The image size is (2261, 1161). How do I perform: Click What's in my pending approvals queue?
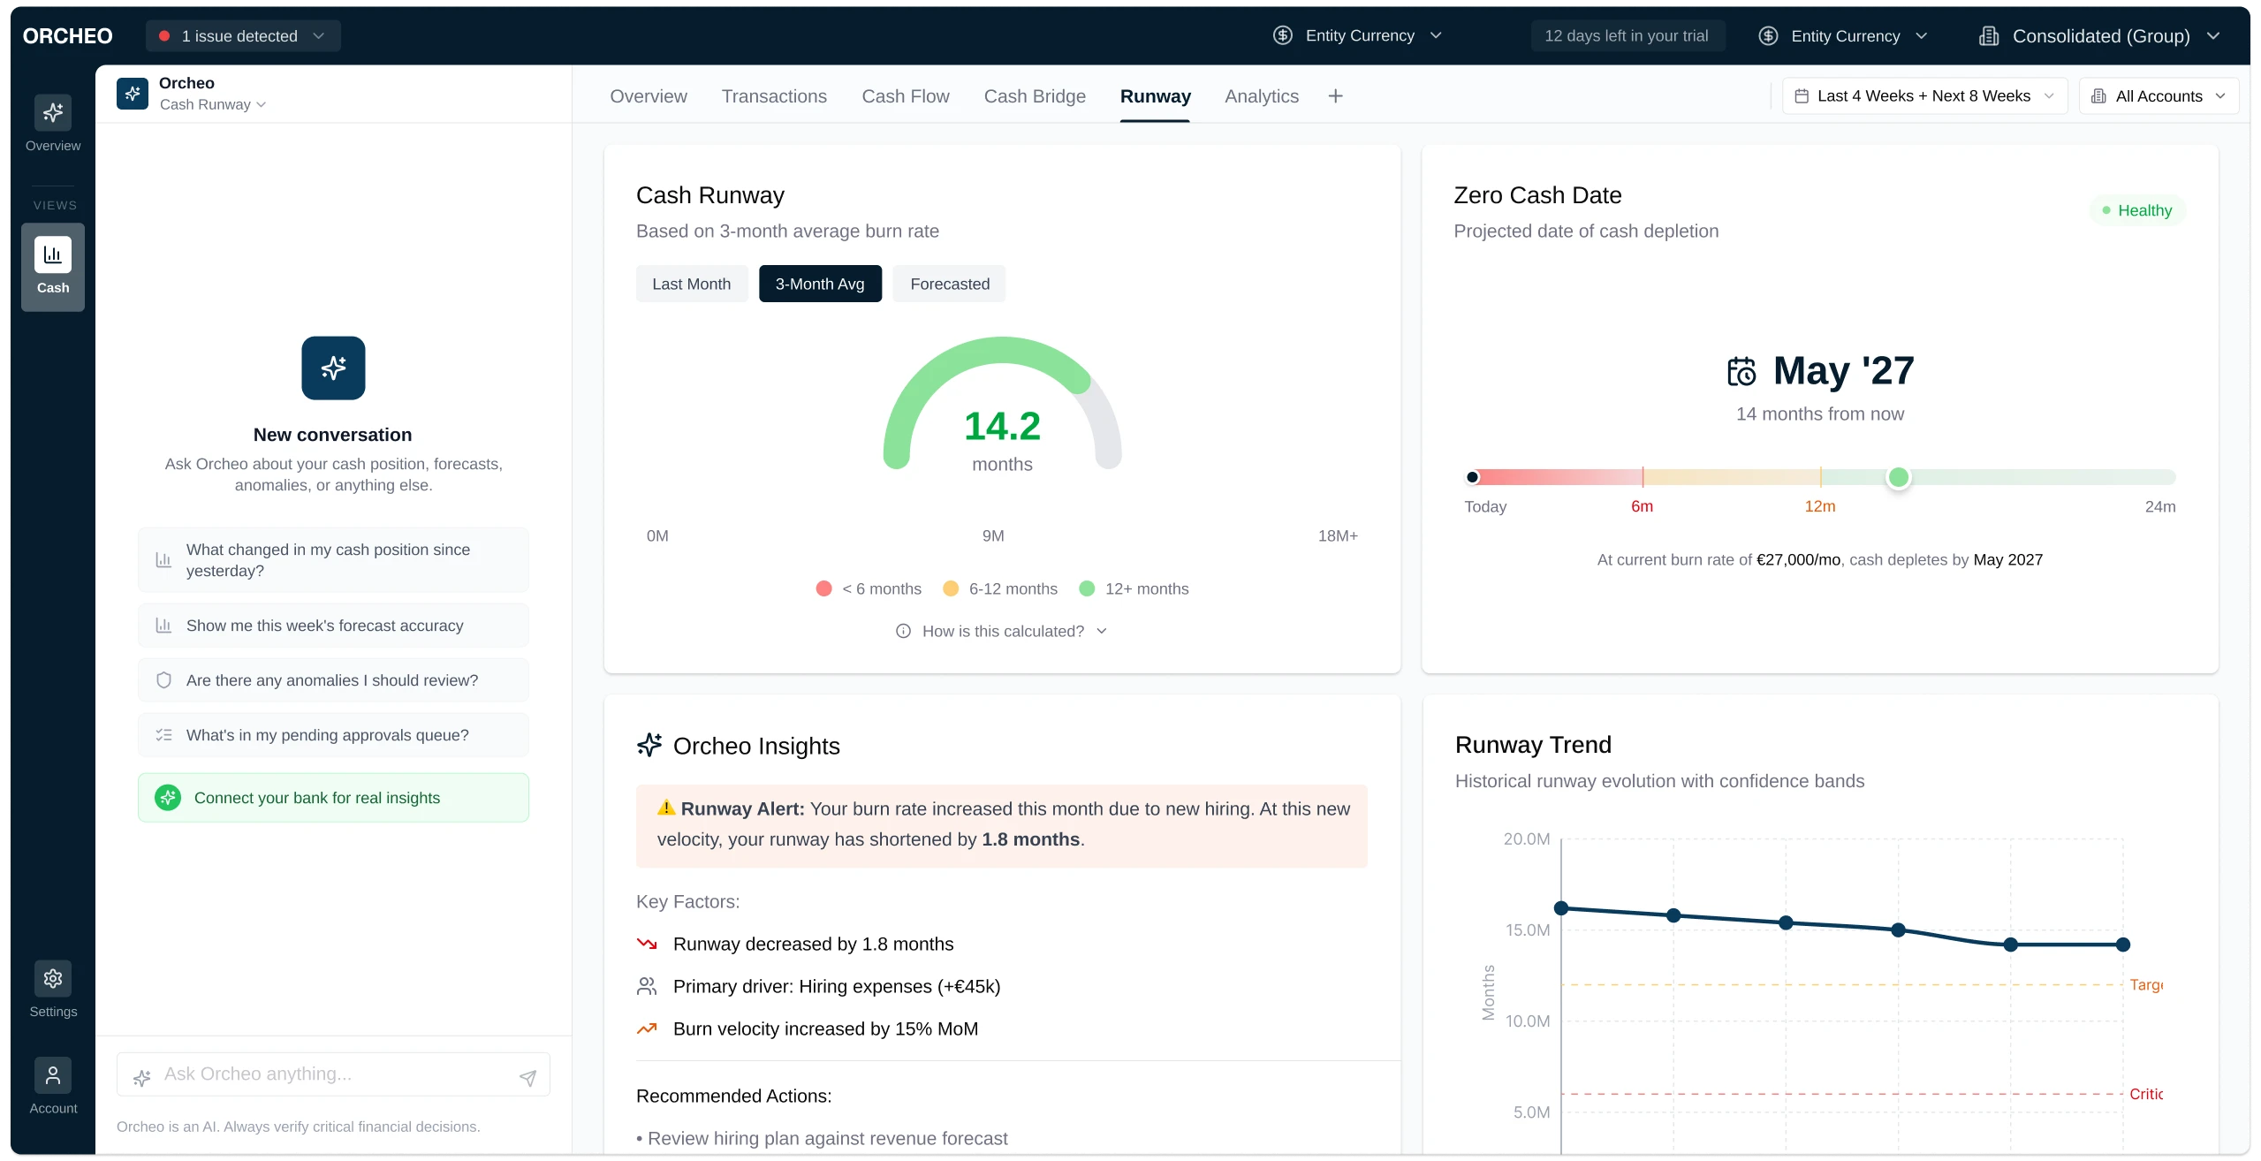pyautogui.click(x=333, y=735)
